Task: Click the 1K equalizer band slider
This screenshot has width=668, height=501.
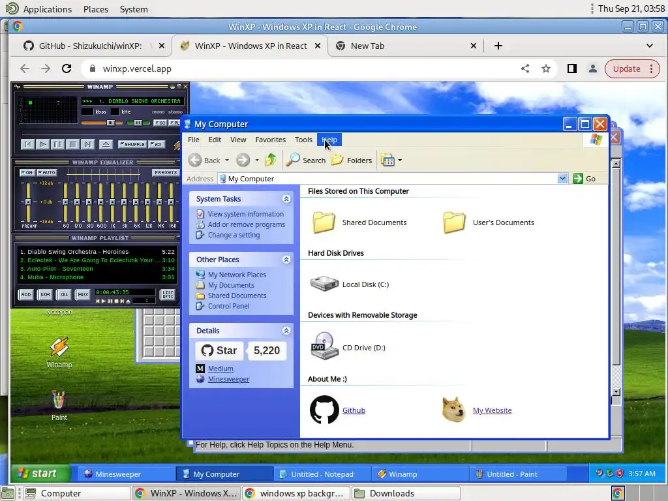Action: [x=112, y=202]
